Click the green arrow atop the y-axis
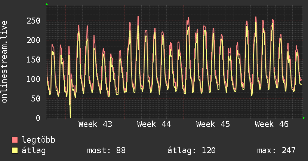The image size is (308, 161). 47,4
